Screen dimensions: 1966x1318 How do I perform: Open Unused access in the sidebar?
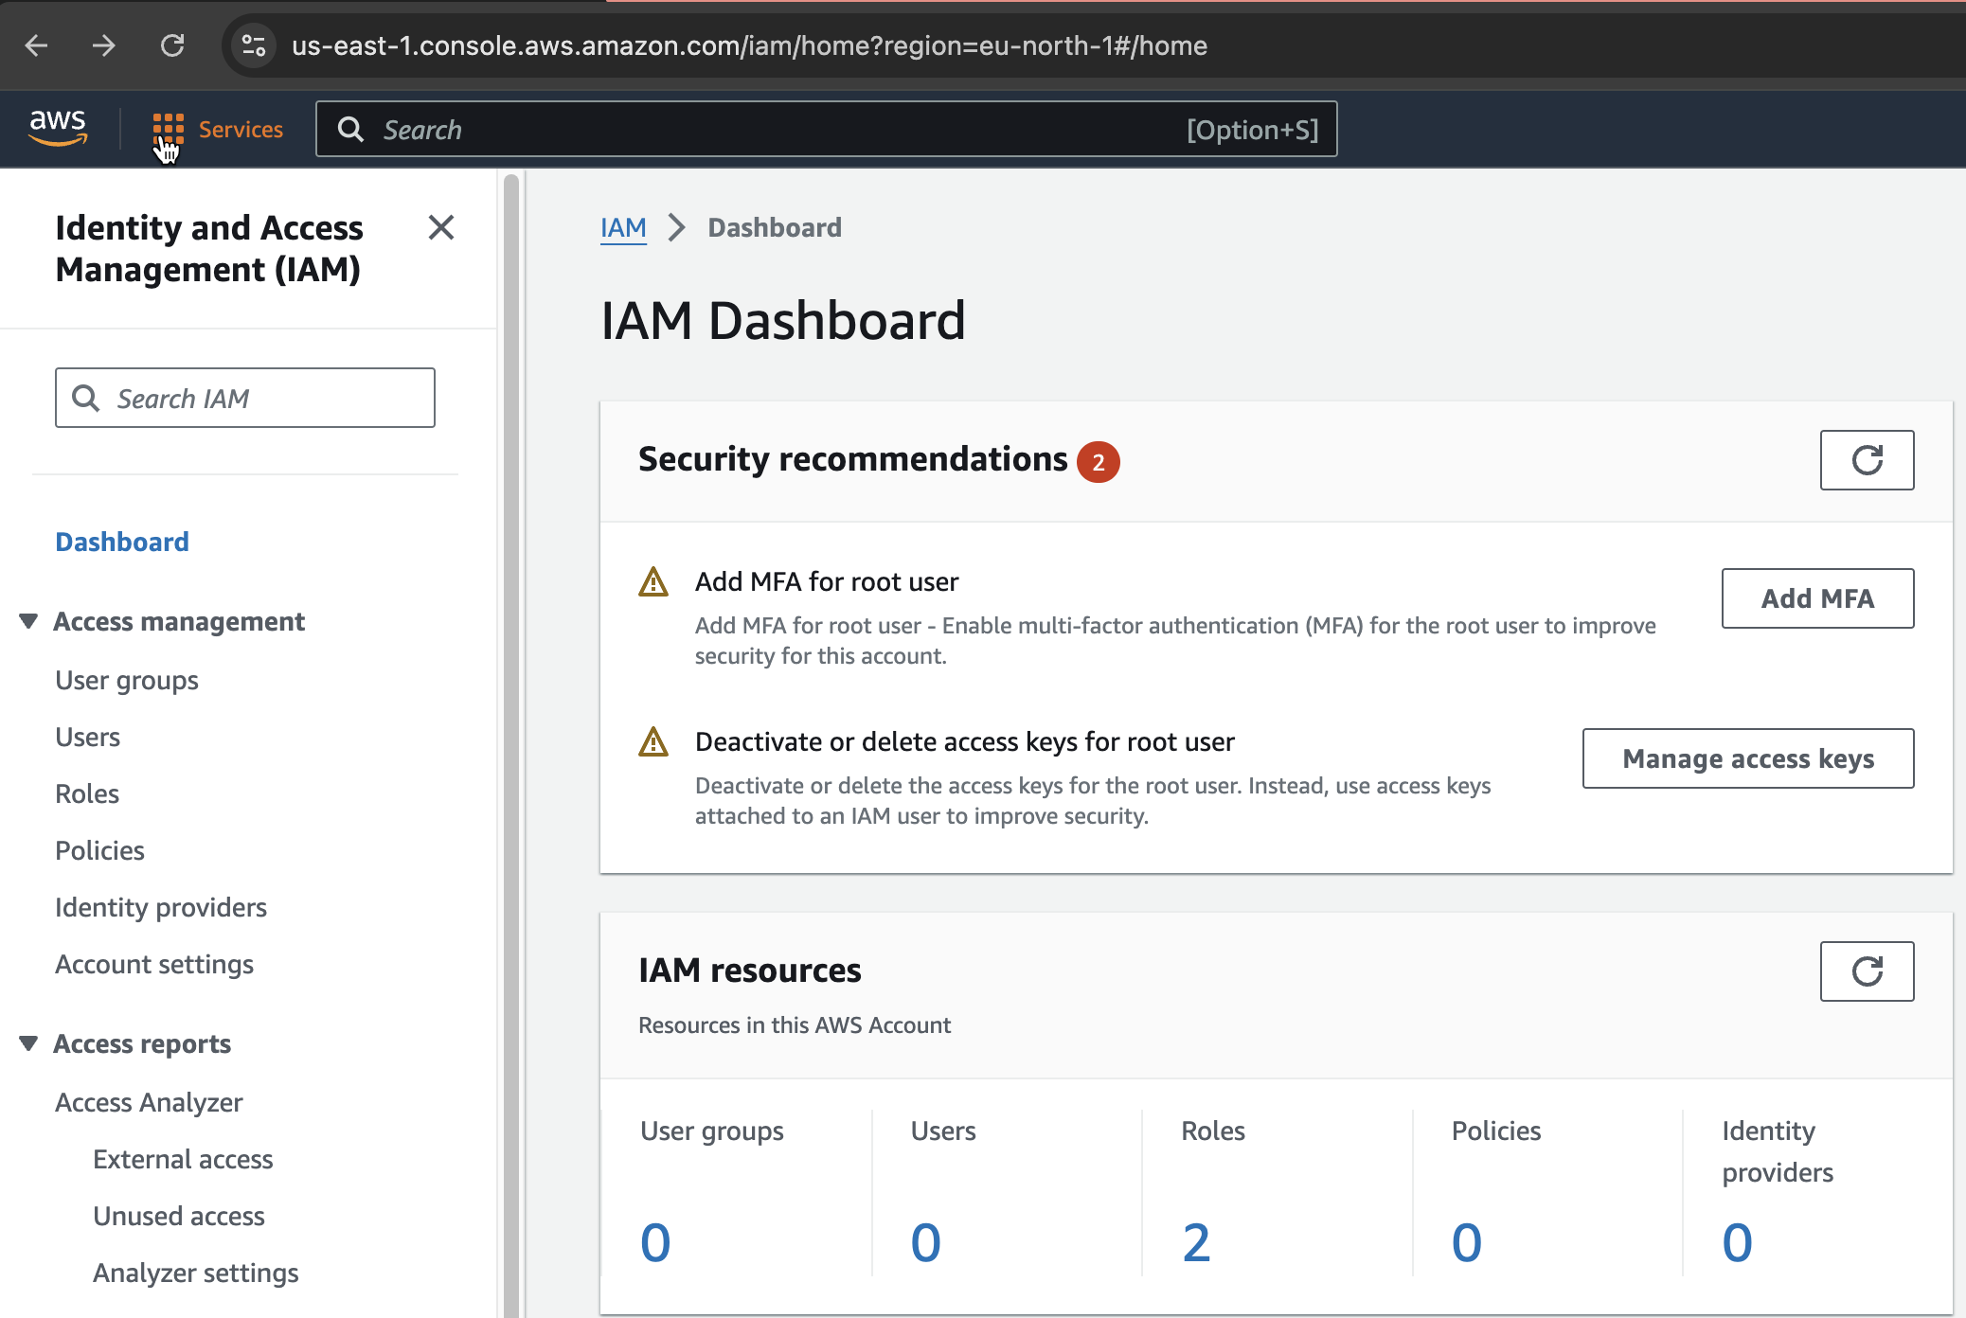(179, 1216)
